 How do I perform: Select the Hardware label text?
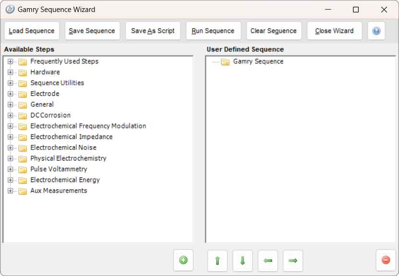(45, 72)
